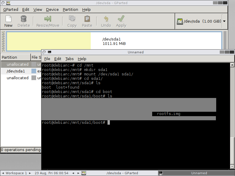
Task: Open the terminal's File menu
Action: [47, 59]
